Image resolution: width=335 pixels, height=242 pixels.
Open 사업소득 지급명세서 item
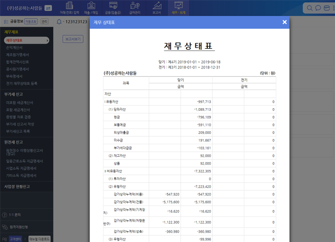(x=21, y=168)
